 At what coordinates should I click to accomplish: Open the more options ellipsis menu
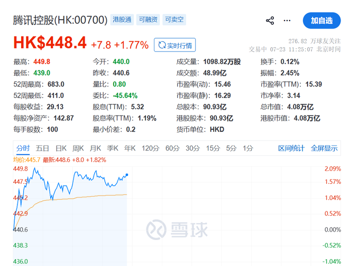(287, 21)
